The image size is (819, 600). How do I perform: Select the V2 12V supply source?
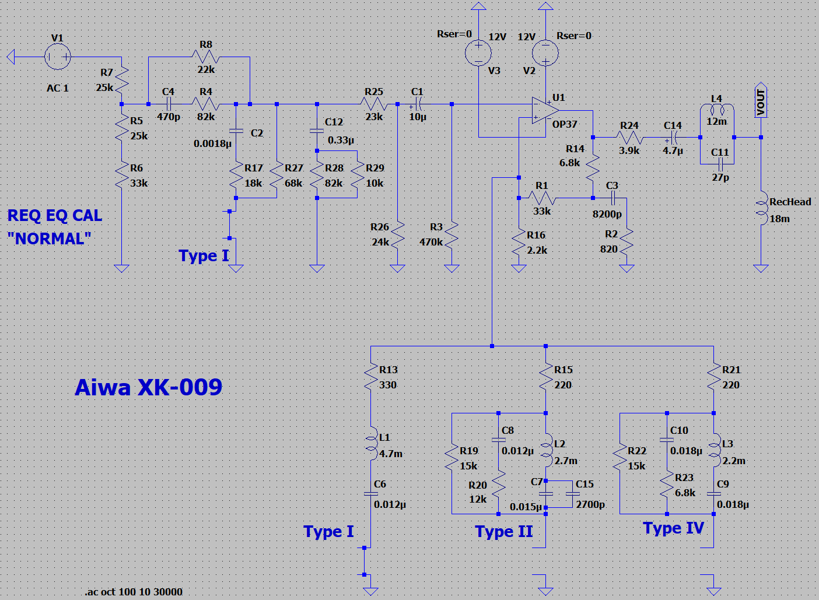[x=545, y=53]
